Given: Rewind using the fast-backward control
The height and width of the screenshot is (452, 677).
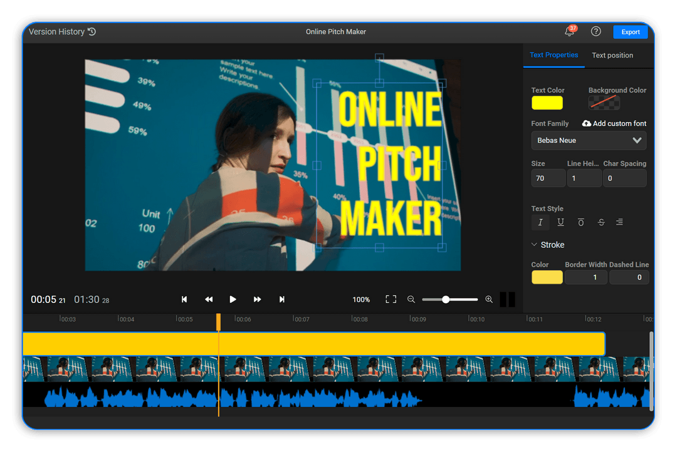Looking at the screenshot, I should (209, 299).
